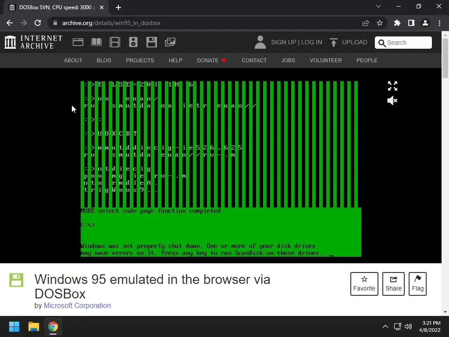Image resolution: width=449 pixels, height=337 pixels.
Task: Open the Texts book icon
Action: (x=96, y=42)
